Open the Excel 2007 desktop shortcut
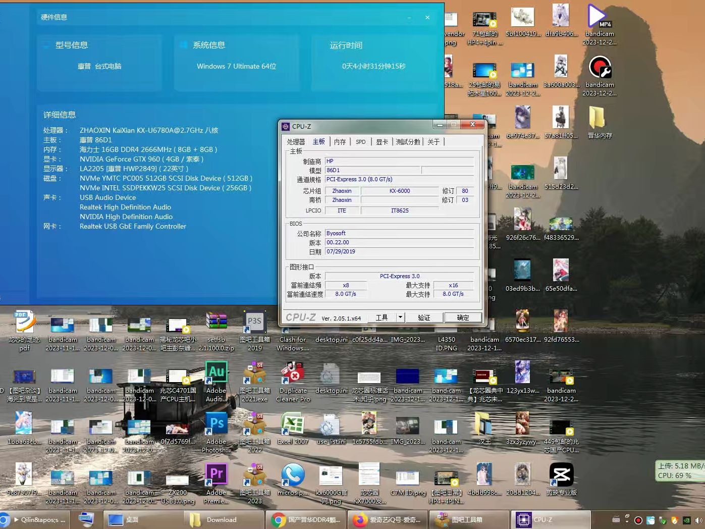This screenshot has width=705, height=529. [x=293, y=429]
